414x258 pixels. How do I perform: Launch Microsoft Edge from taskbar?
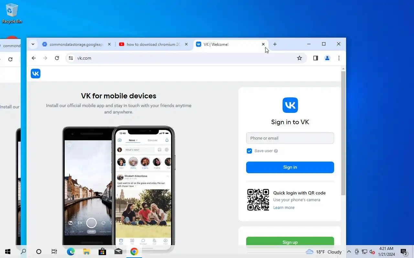coord(71,252)
